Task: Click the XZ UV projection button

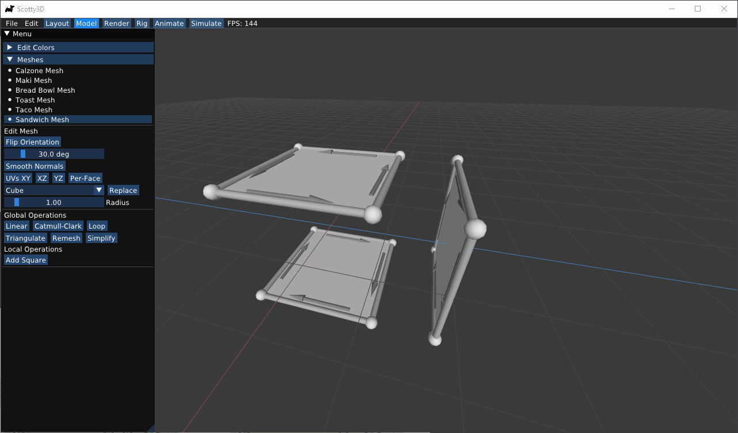Action: click(x=42, y=178)
